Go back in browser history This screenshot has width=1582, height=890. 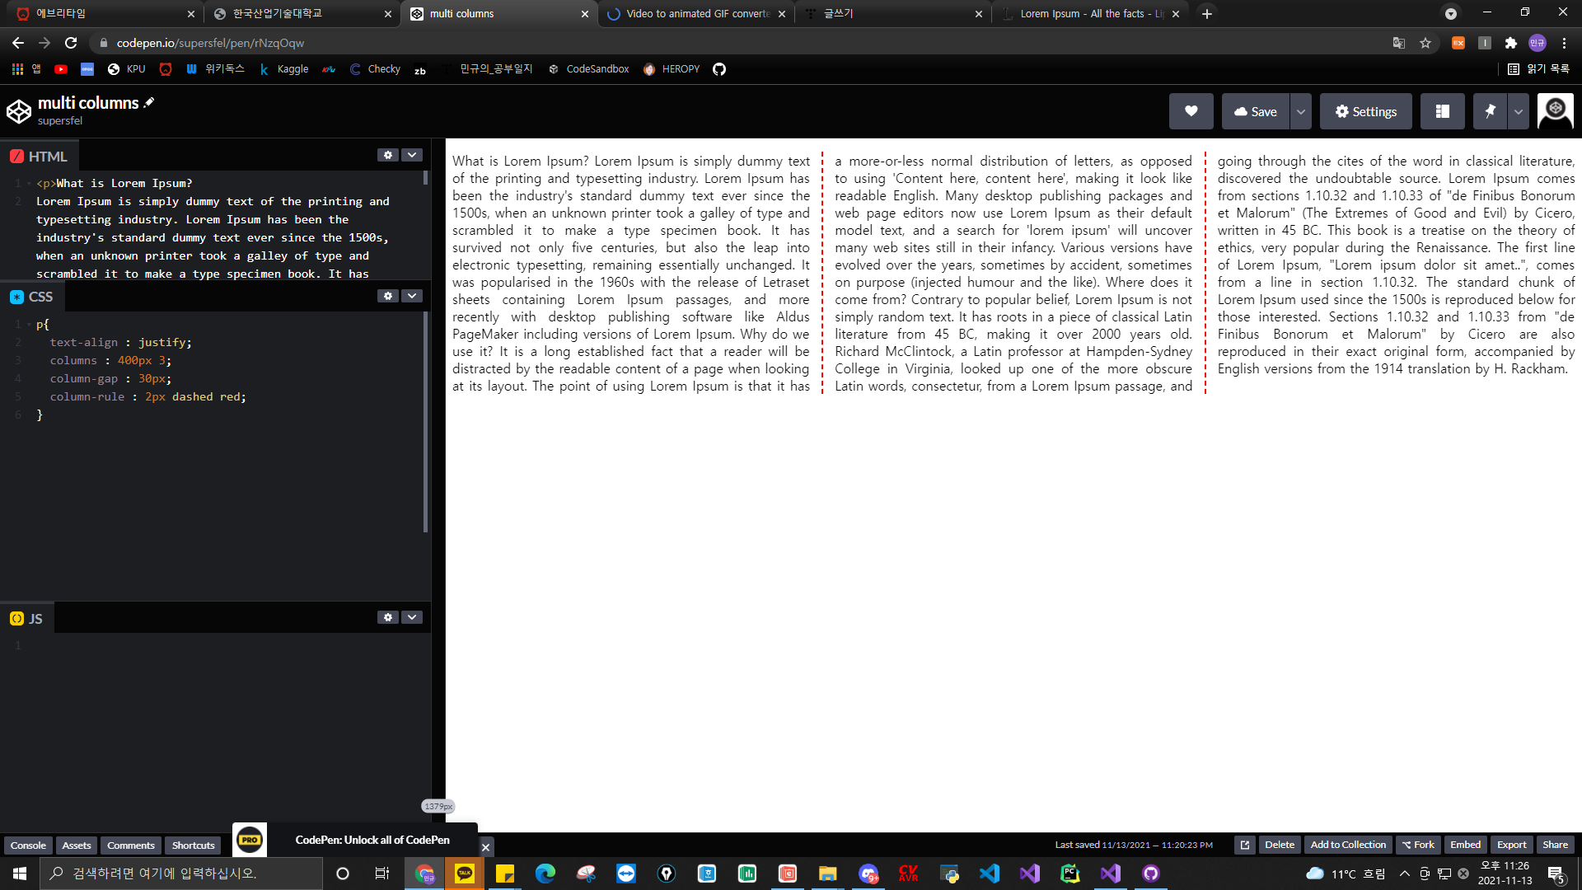point(18,43)
